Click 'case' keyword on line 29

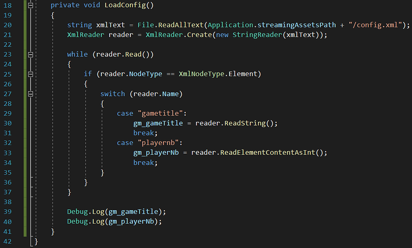(125, 113)
